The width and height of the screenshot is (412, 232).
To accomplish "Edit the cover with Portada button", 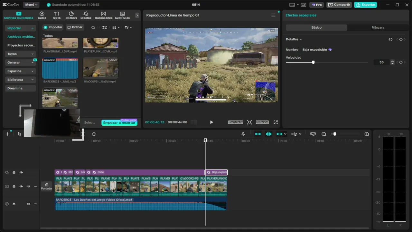I will pos(46,186).
